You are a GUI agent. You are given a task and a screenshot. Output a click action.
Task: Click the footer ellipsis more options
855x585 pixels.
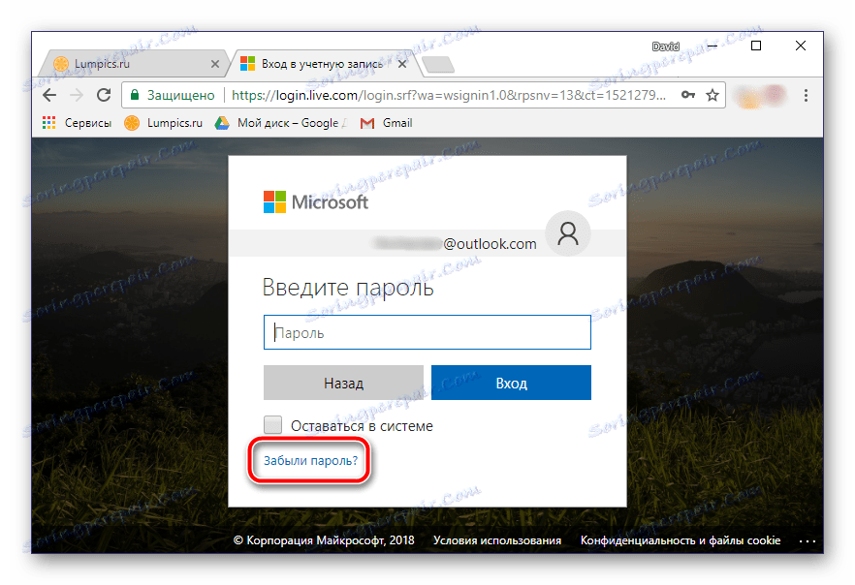click(x=807, y=541)
